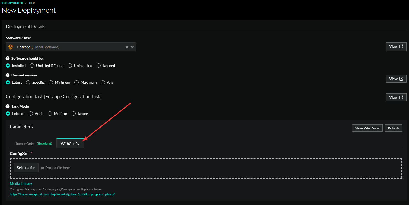
Task: Click help icon beside Software should be
Action: [x=8, y=58]
